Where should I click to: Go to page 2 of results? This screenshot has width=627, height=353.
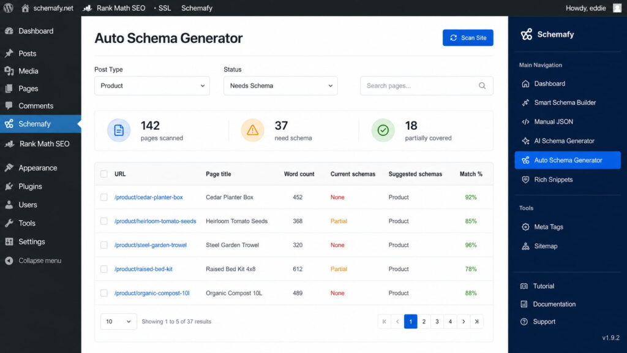pyautogui.click(x=424, y=321)
